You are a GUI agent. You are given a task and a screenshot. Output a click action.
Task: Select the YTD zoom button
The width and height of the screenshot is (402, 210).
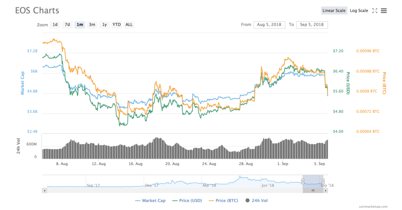pyautogui.click(x=117, y=25)
